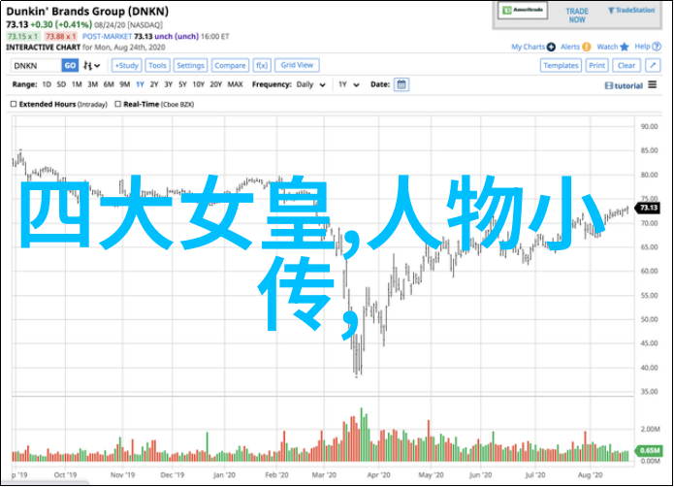Enable the Real-Time Cboe BZX checkbox

[x=117, y=104]
